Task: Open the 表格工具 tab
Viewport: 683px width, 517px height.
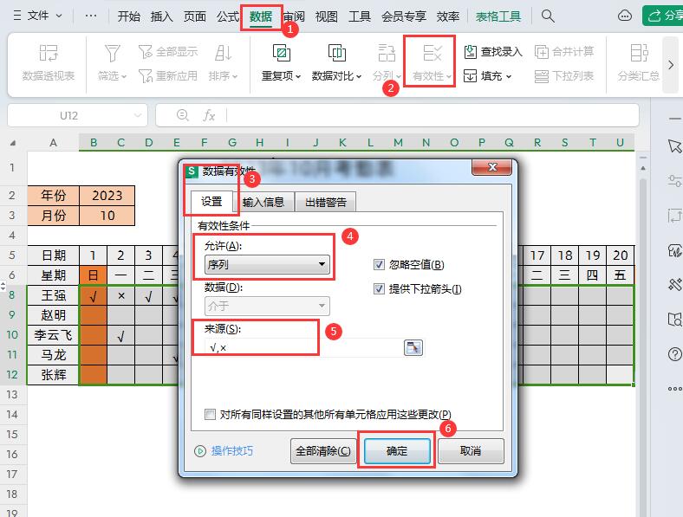Action: (x=498, y=16)
